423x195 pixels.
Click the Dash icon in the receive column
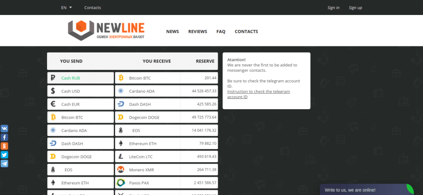[121, 104]
